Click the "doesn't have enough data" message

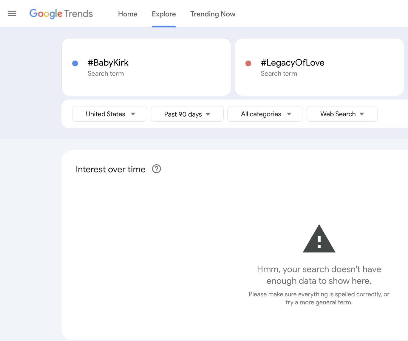point(319,275)
